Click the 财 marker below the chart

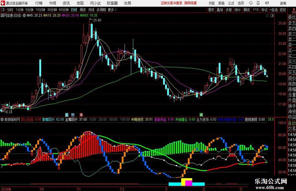(x=73, y=114)
